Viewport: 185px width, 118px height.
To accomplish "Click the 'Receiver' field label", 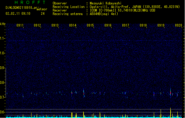I will (x=60, y=10).
